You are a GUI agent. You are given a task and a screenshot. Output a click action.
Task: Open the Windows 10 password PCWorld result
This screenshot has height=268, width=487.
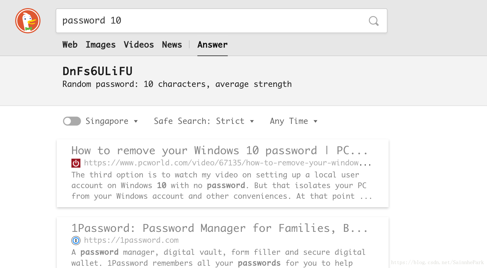(219, 151)
